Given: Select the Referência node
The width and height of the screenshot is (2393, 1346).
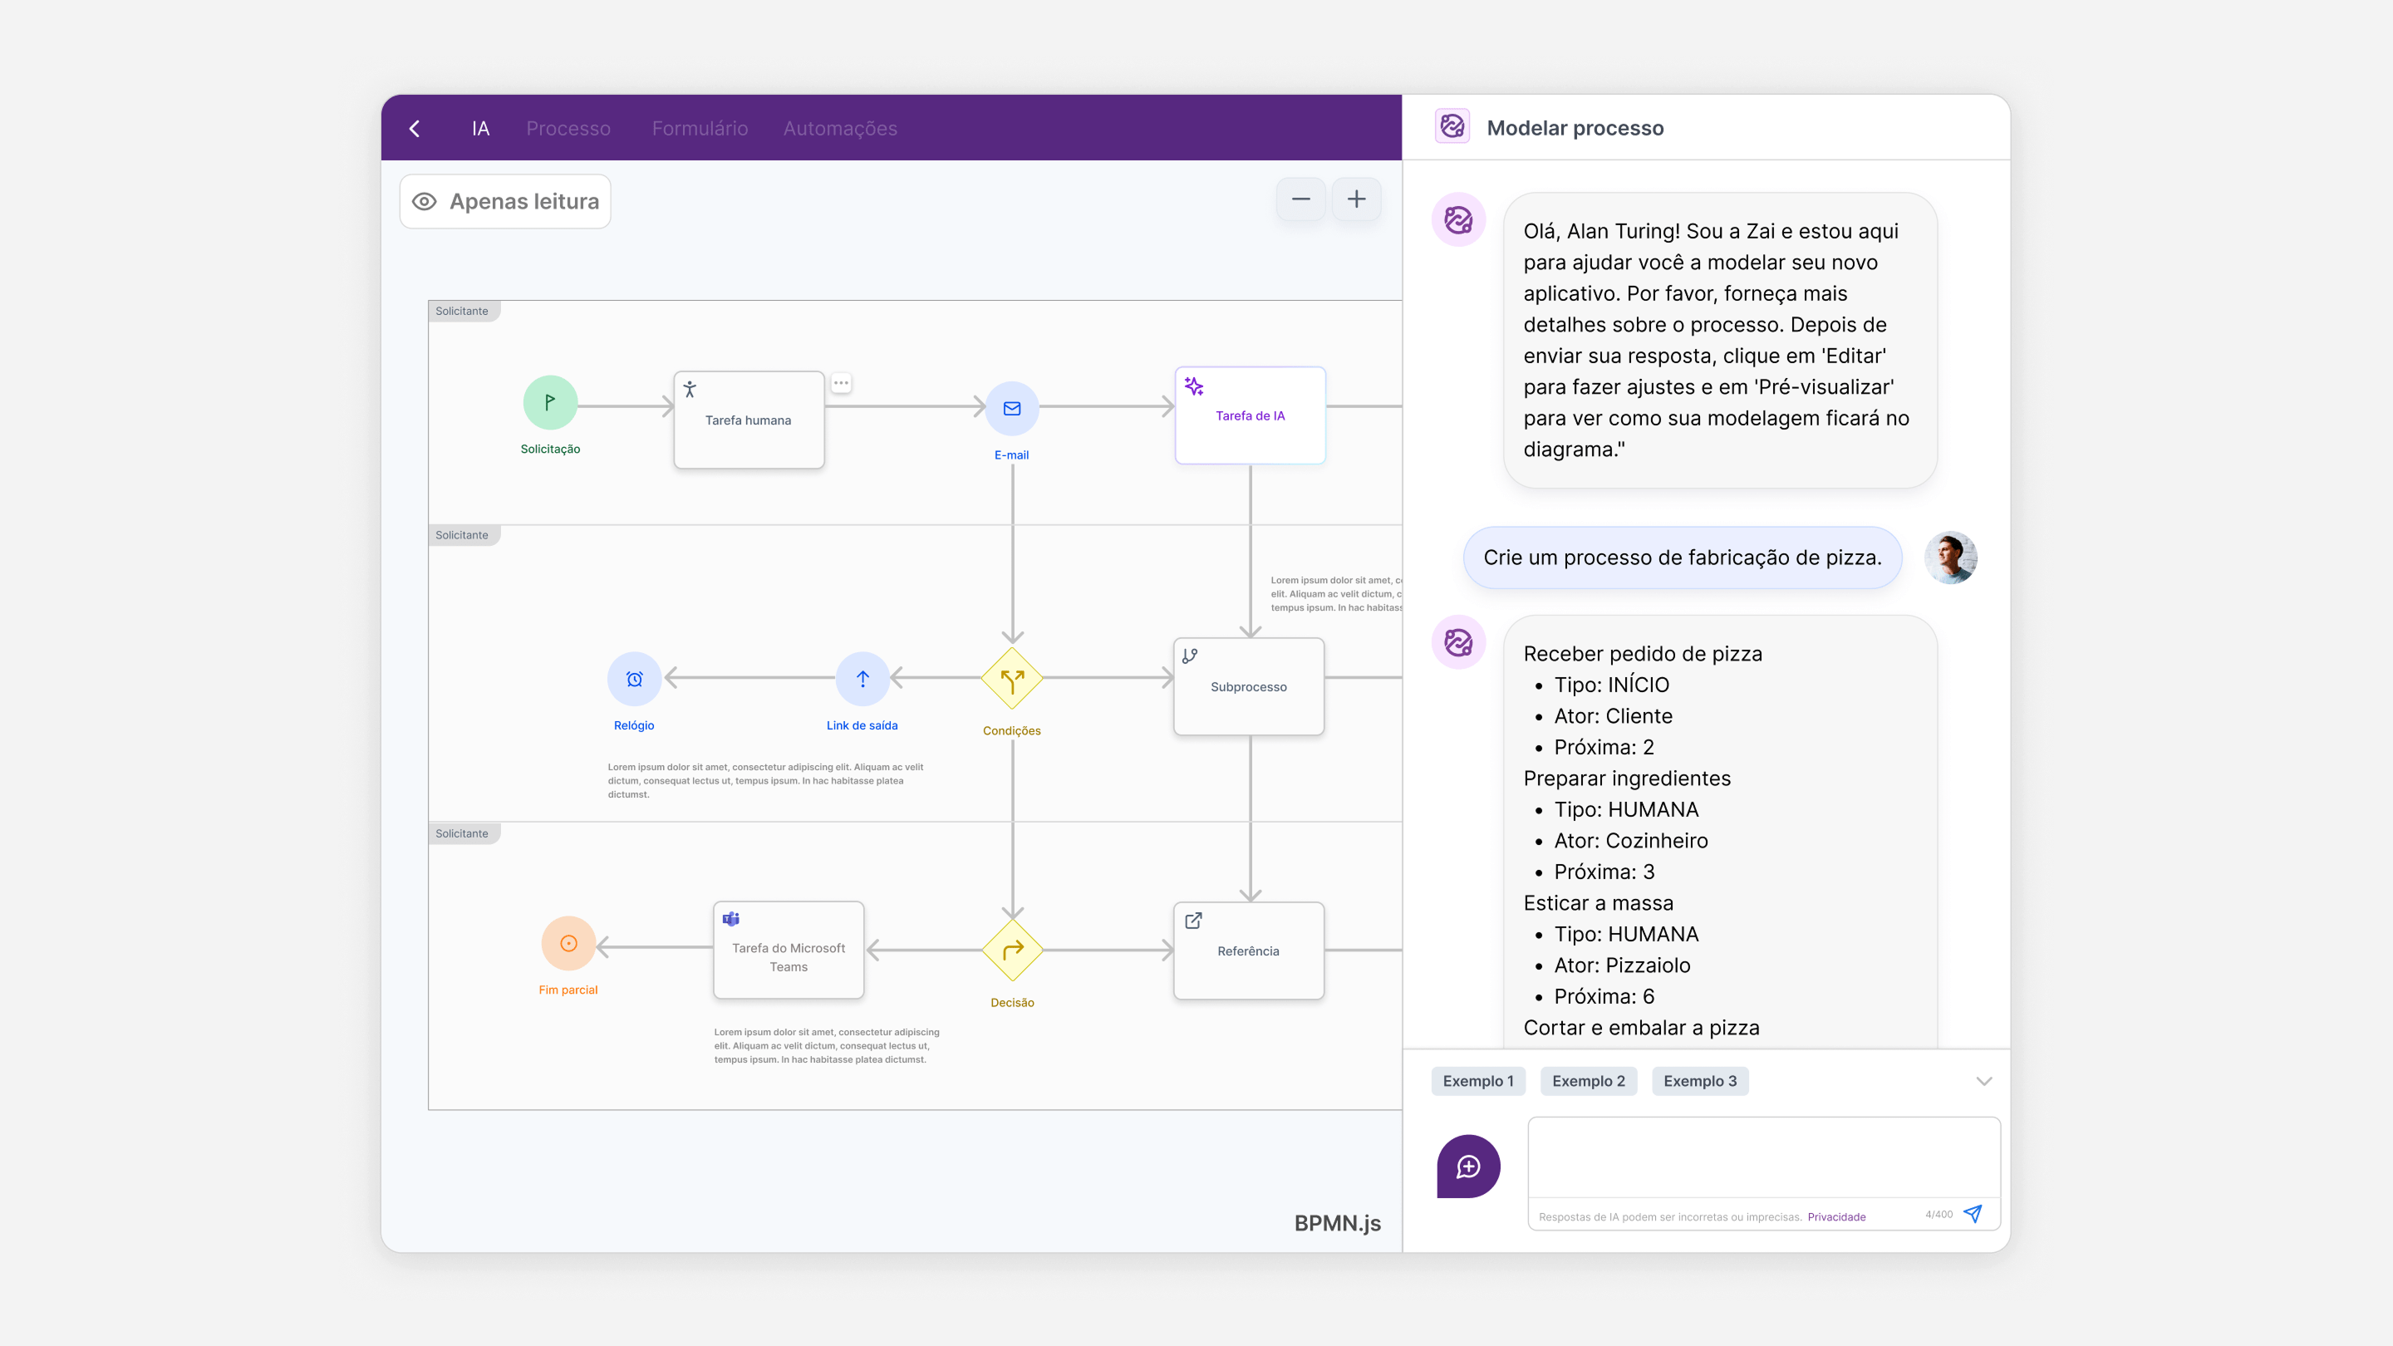Looking at the screenshot, I should coord(1249,951).
